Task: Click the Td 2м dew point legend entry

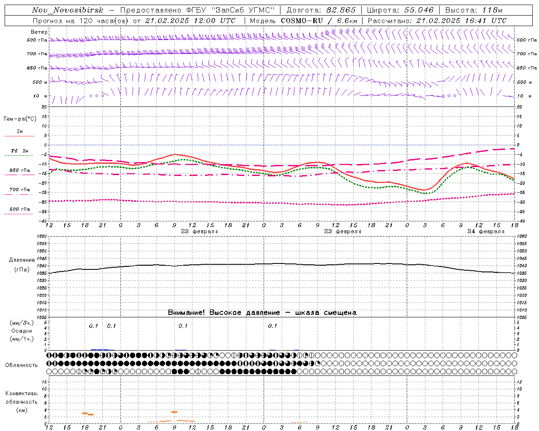Action: 20,151
